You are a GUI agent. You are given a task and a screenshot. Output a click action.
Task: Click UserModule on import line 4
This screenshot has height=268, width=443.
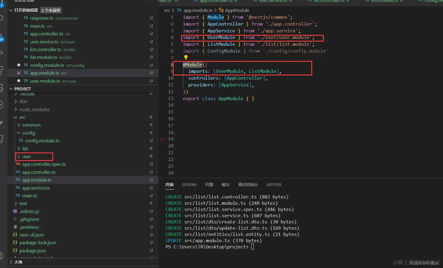tap(221, 37)
